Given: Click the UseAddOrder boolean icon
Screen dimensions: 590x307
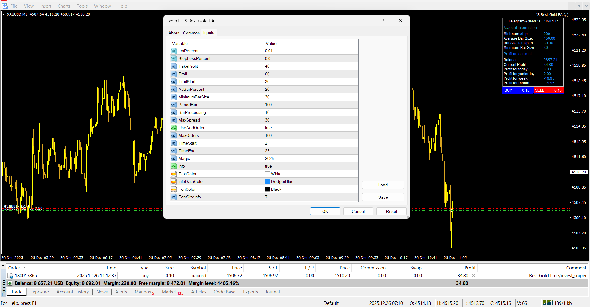Looking at the screenshot, I should click(174, 128).
